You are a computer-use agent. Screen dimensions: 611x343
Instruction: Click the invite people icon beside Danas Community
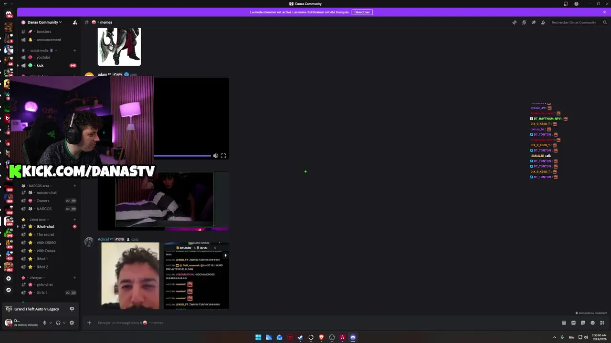tap(74, 22)
